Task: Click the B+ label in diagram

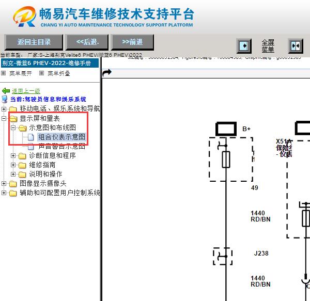Action: coord(246,129)
